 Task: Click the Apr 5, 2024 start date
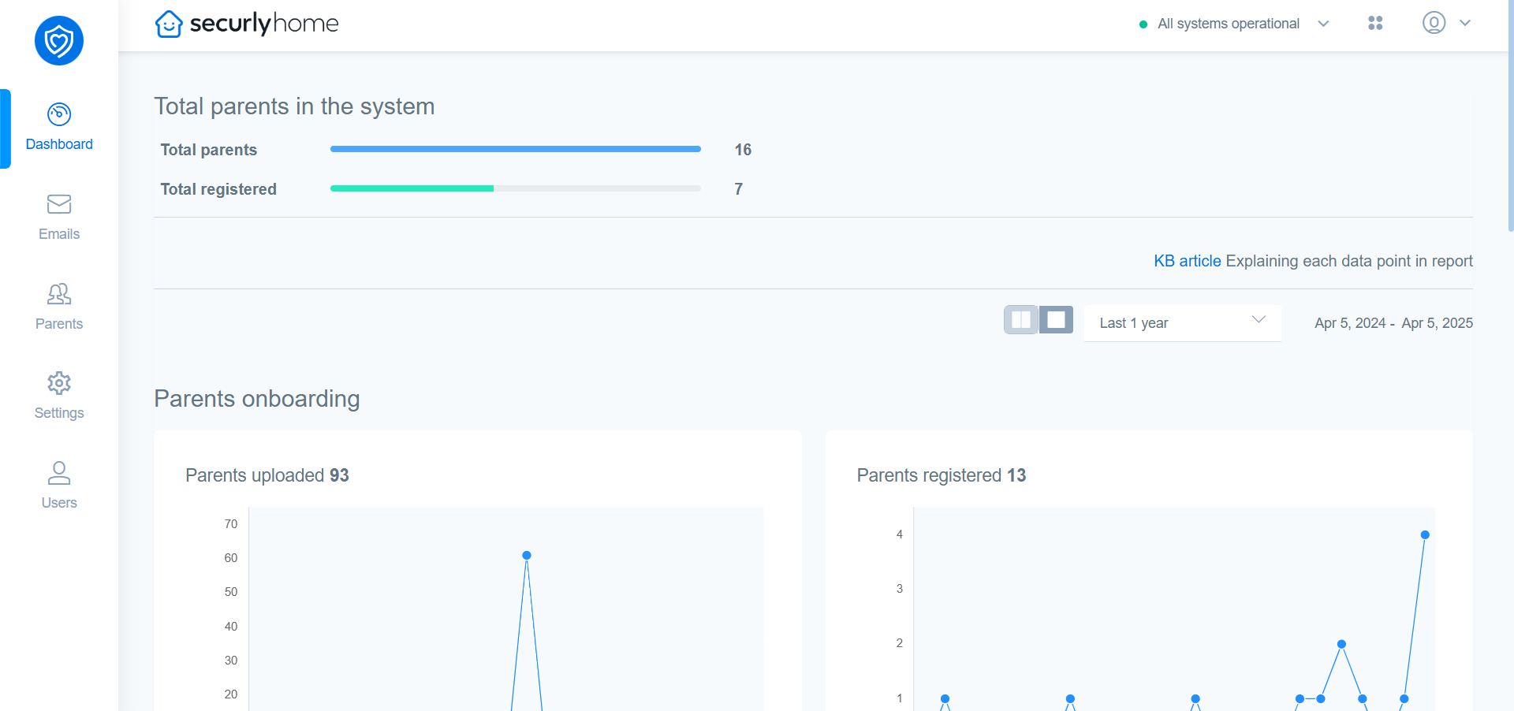click(x=1350, y=323)
